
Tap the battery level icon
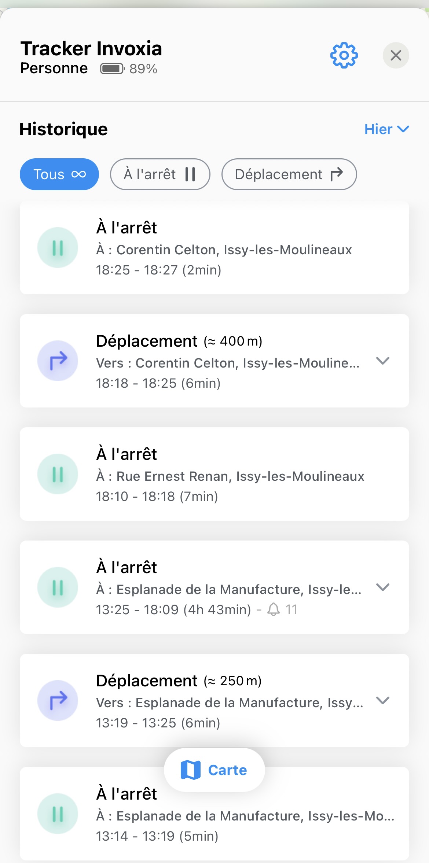click(113, 69)
